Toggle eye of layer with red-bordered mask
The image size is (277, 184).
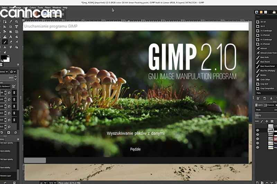click(258, 139)
